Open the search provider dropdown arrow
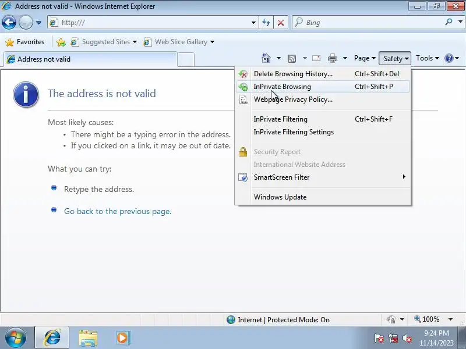 (x=460, y=22)
